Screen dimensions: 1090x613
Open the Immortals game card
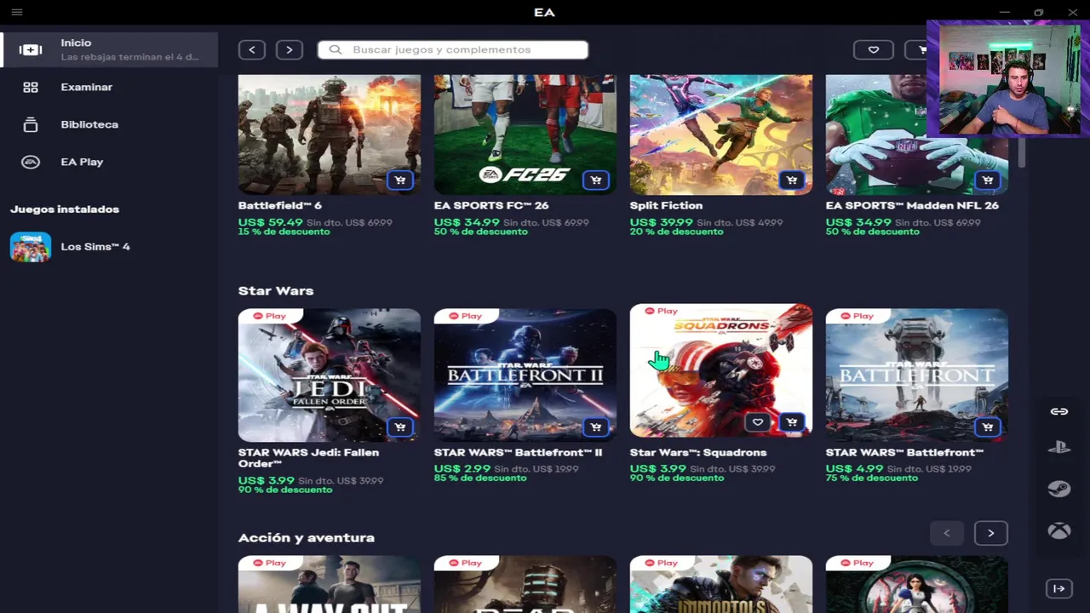721,584
